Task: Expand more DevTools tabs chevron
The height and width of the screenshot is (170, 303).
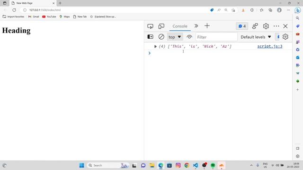Action: pos(196,26)
